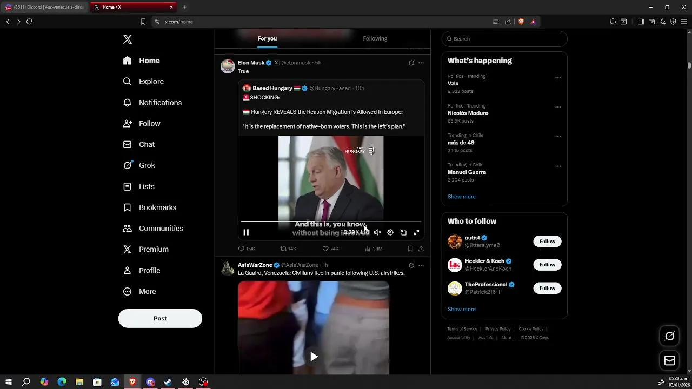Bookmark this page in address bar
The height and width of the screenshot is (389, 692).
tap(143, 22)
